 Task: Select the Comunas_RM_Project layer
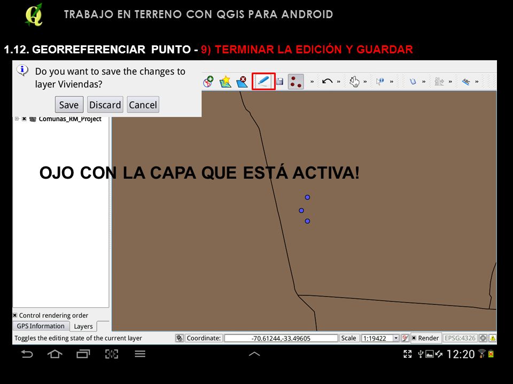click(x=70, y=119)
